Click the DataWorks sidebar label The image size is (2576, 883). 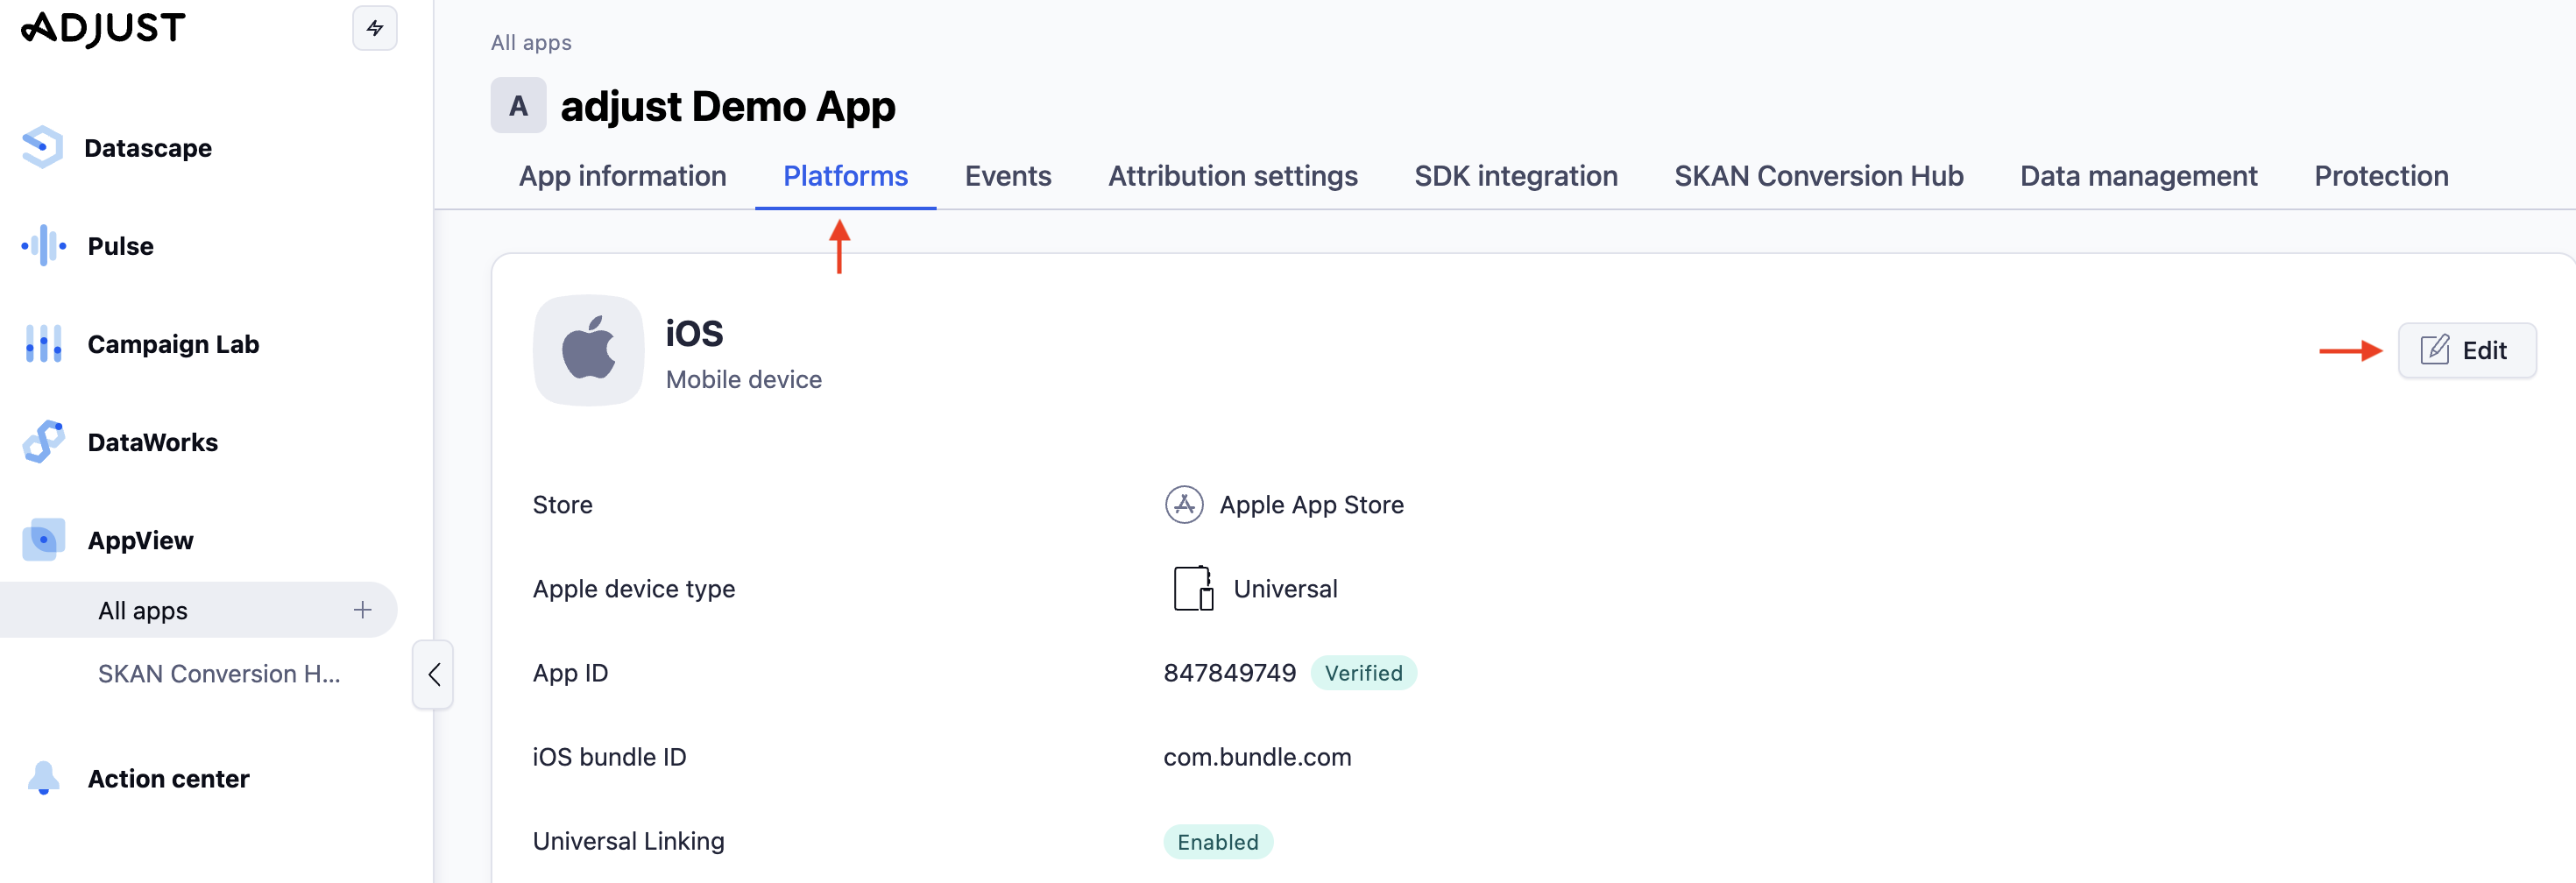click(152, 442)
